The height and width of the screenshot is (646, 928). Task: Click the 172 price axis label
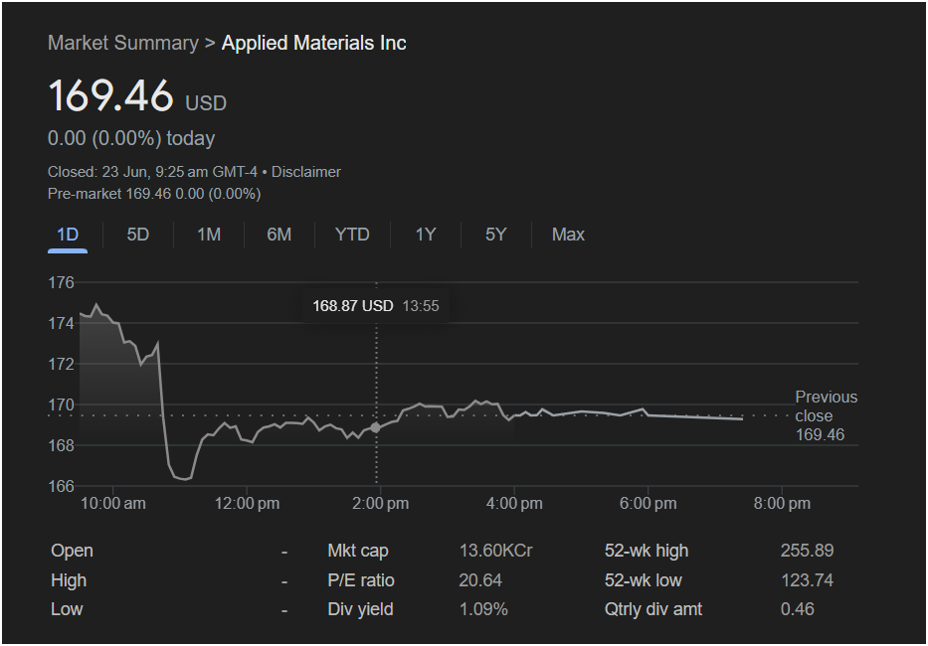point(62,365)
